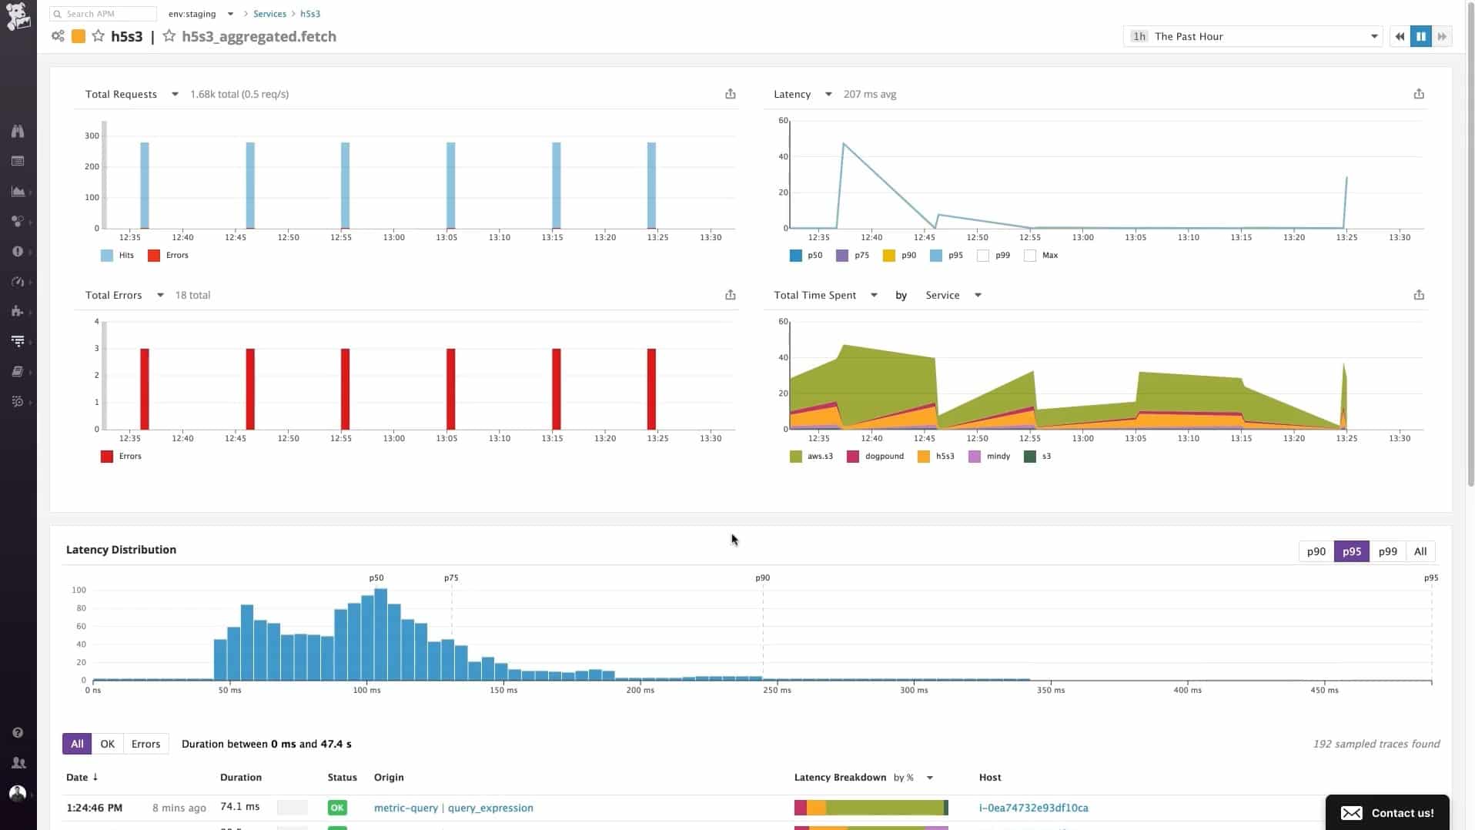Open the metric-query query_expression trace link

(453, 808)
